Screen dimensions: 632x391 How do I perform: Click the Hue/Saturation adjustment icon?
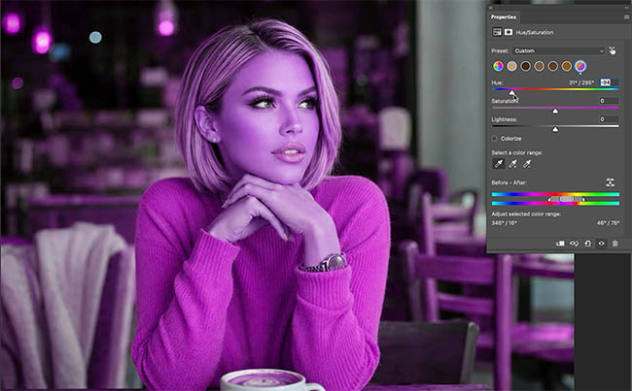[497, 32]
